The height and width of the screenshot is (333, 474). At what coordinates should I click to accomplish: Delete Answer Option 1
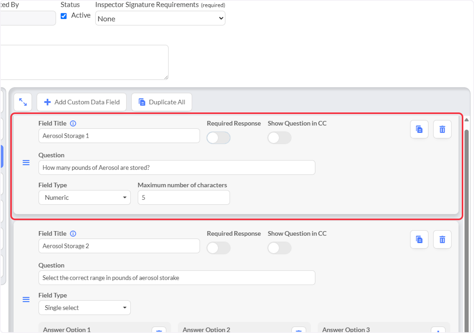pyautogui.click(x=159, y=330)
